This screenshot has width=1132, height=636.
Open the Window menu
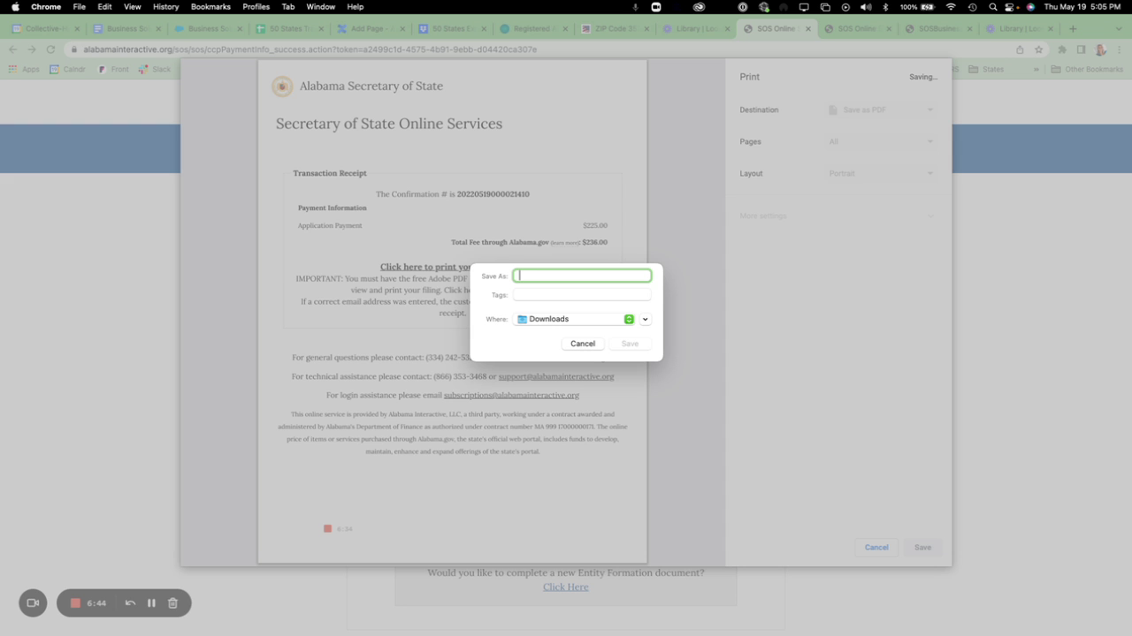[320, 6]
